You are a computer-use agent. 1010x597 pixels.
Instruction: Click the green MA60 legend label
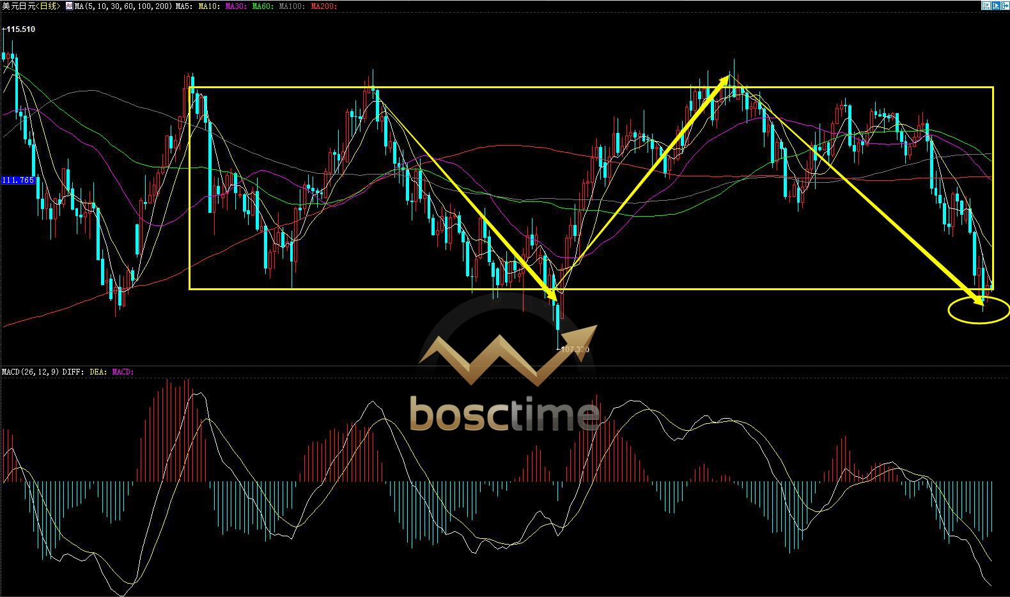pos(263,6)
